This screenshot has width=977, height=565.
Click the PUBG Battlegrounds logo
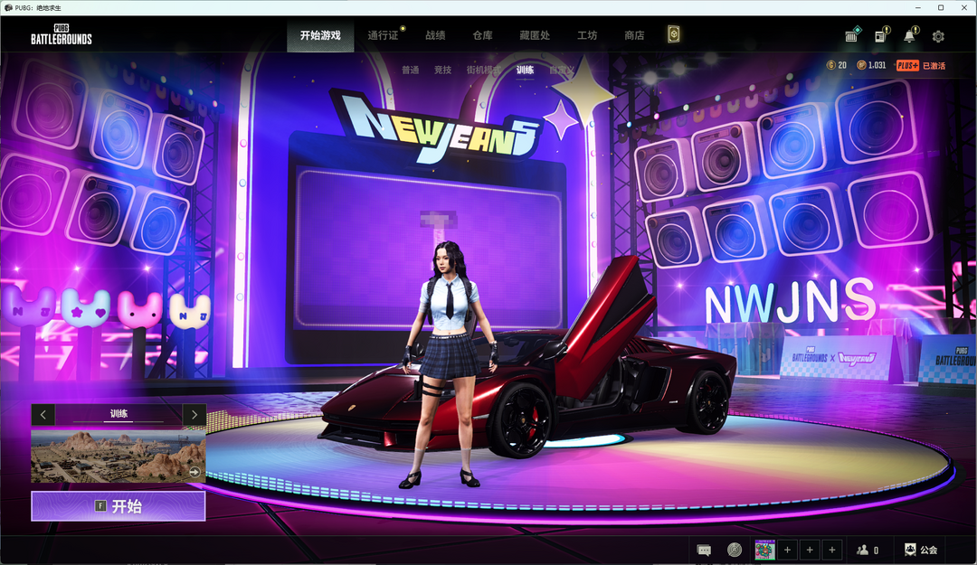point(62,35)
